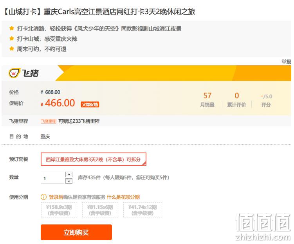Click the installment info circle icon
The height and width of the screenshot is (244, 294).
pos(43,197)
